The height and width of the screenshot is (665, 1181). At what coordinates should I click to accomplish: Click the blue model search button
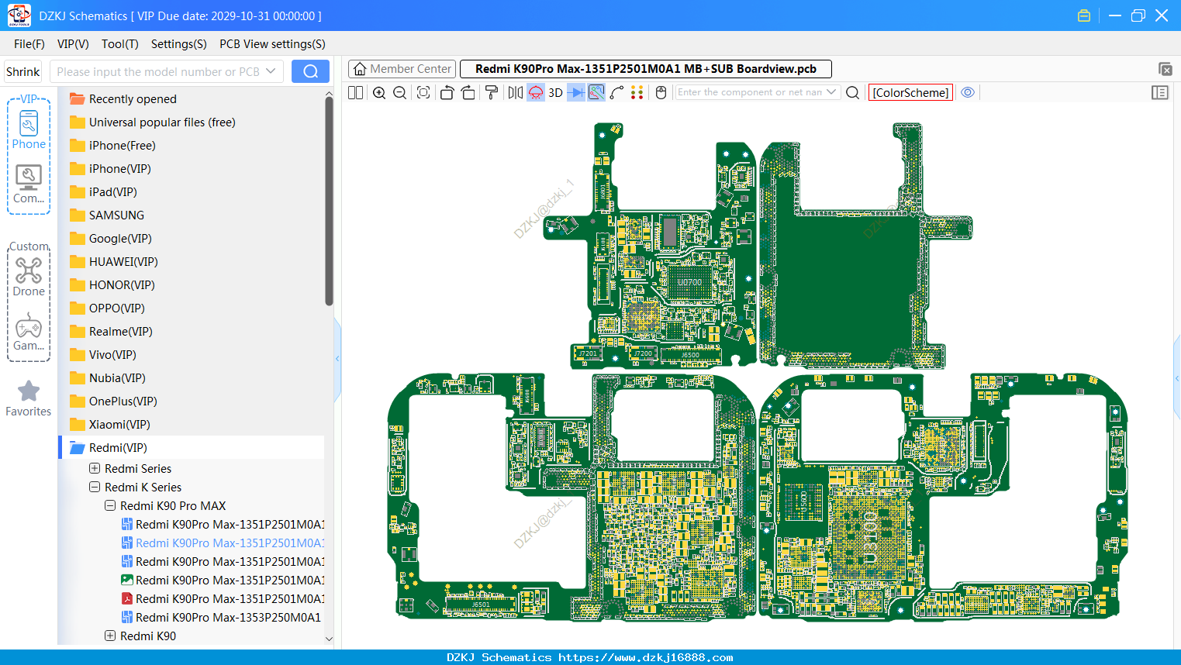click(310, 71)
